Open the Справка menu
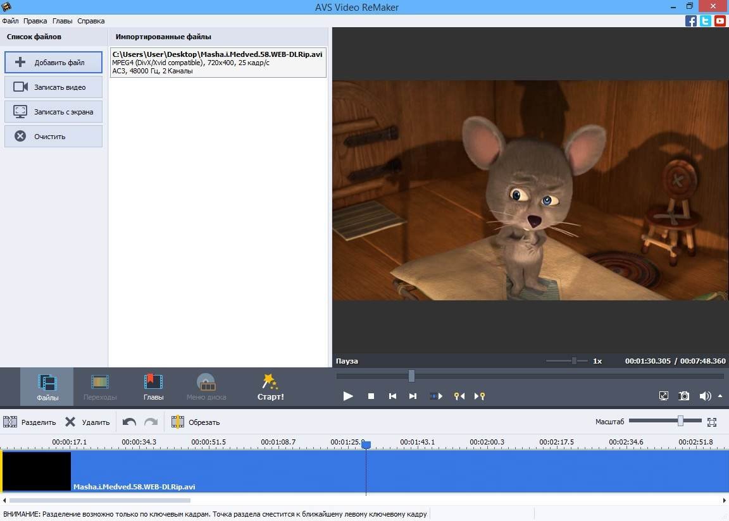 click(90, 21)
